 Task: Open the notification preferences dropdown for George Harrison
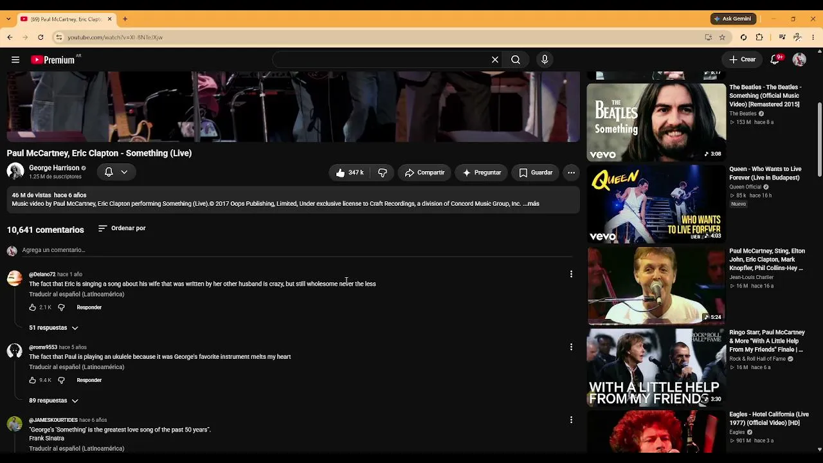(x=116, y=172)
